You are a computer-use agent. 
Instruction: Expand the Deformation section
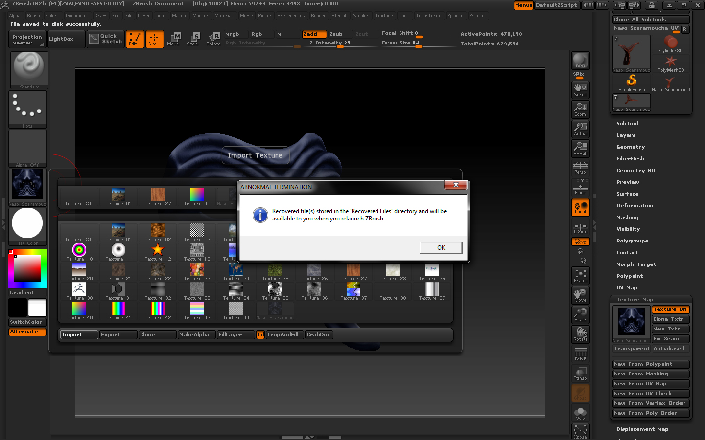pyautogui.click(x=634, y=206)
